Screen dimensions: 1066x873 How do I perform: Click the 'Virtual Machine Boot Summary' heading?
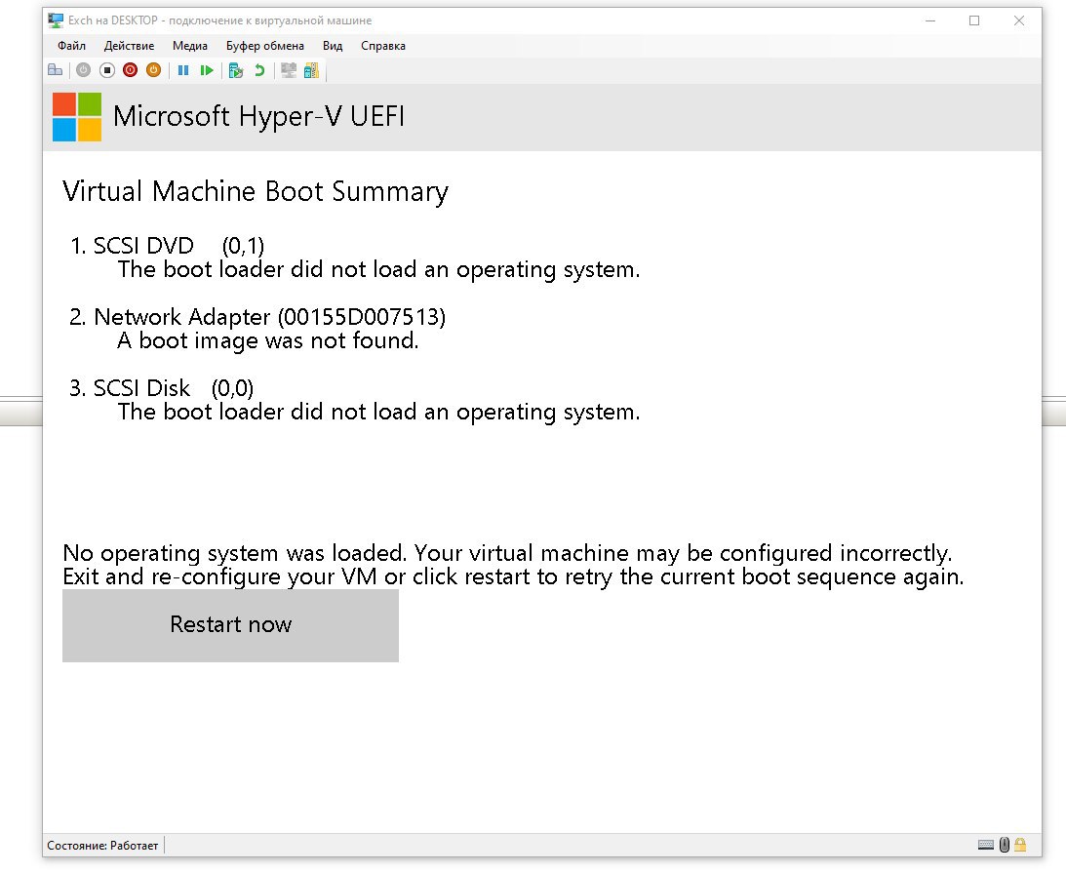coord(256,192)
